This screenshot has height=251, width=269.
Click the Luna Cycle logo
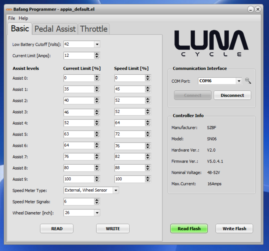(x=211, y=43)
